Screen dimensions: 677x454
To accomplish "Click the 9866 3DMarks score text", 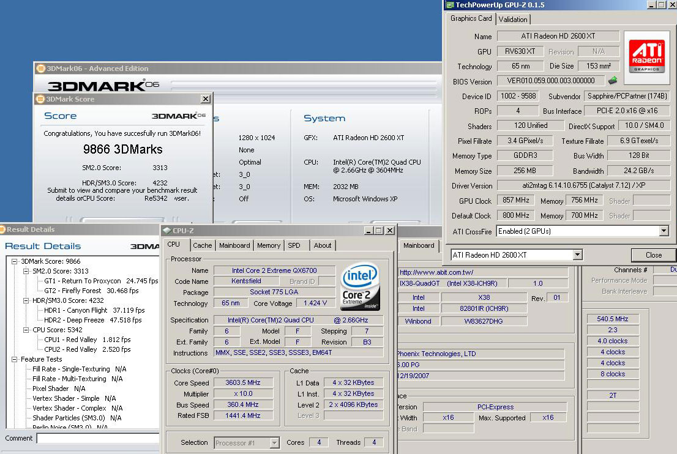I will click(x=122, y=149).
